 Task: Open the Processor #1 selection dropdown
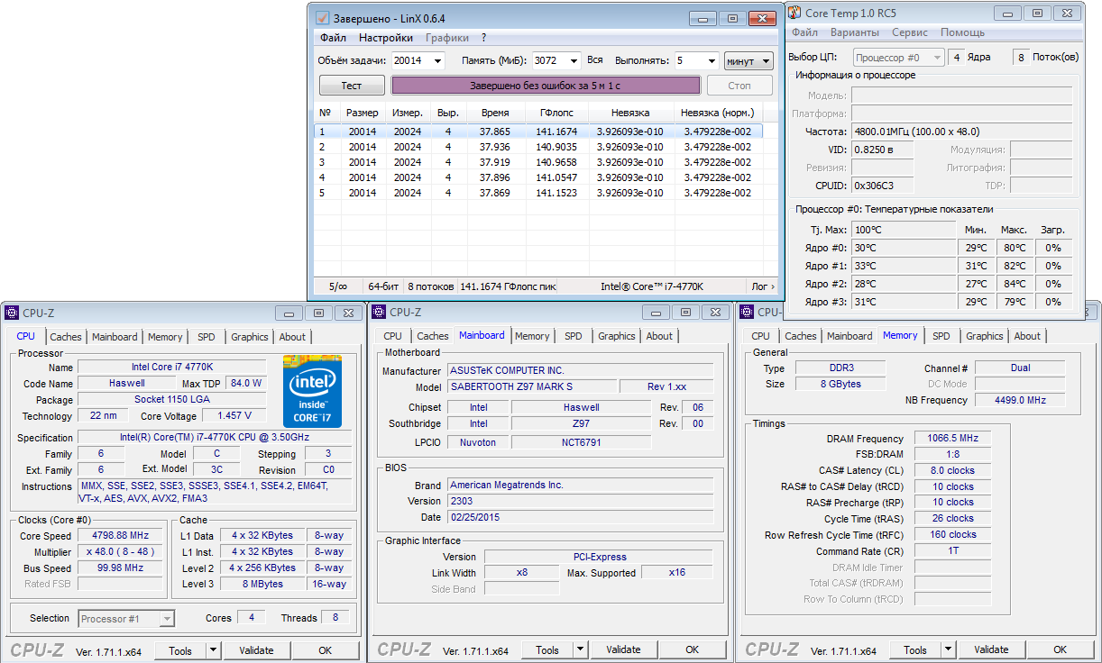pos(166,619)
